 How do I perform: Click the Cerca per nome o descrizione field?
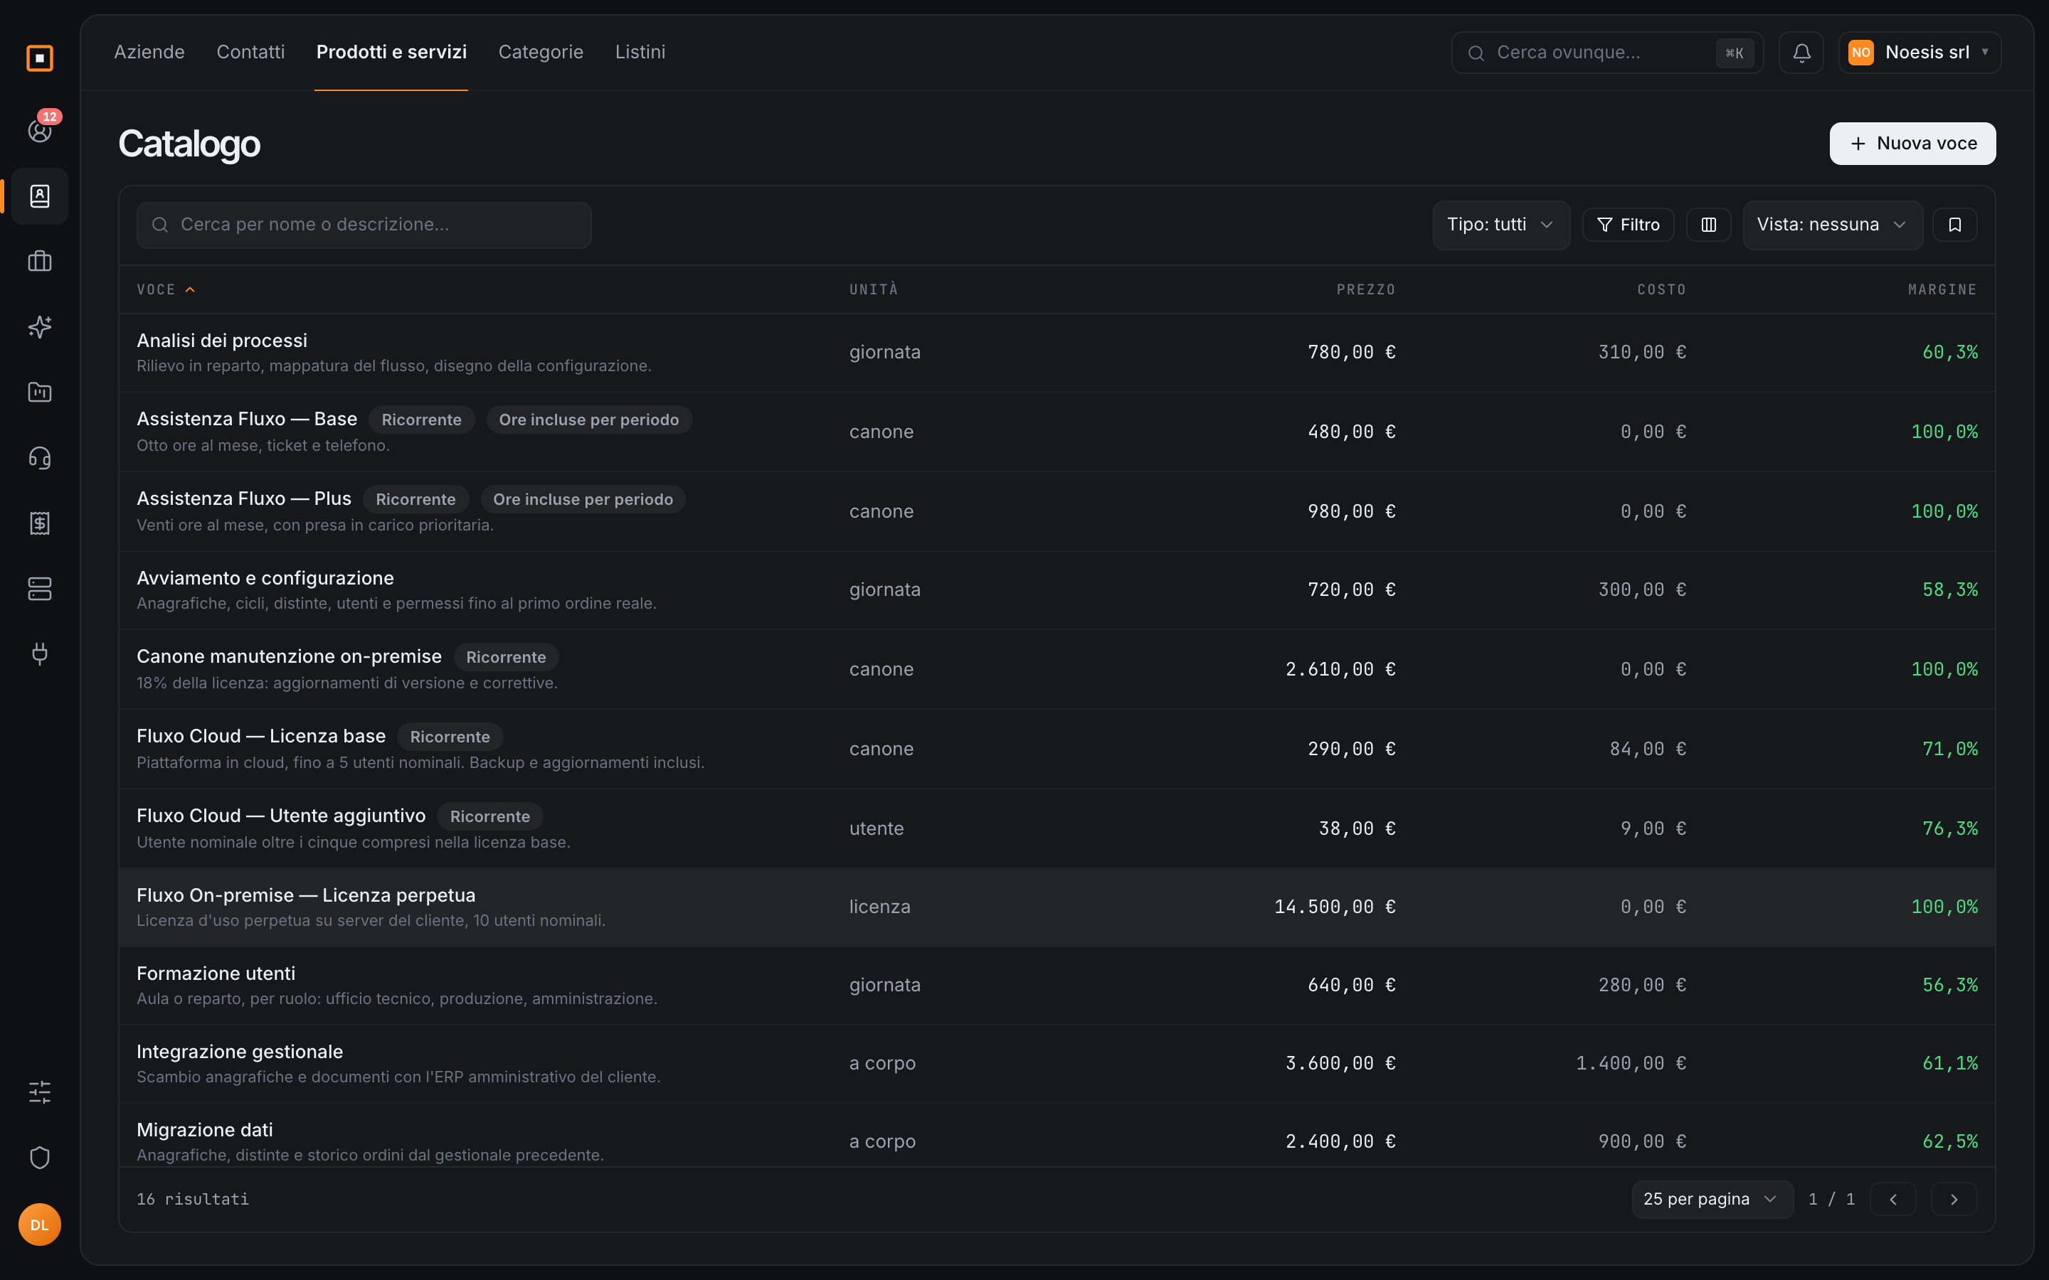click(364, 224)
